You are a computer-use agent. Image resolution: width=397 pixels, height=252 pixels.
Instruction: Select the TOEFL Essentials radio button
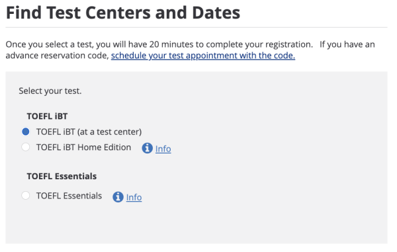tap(26, 196)
